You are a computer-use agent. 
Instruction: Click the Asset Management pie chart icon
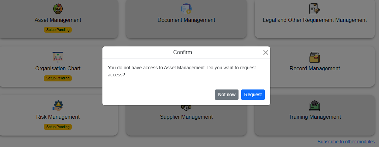tap(58, 8)
